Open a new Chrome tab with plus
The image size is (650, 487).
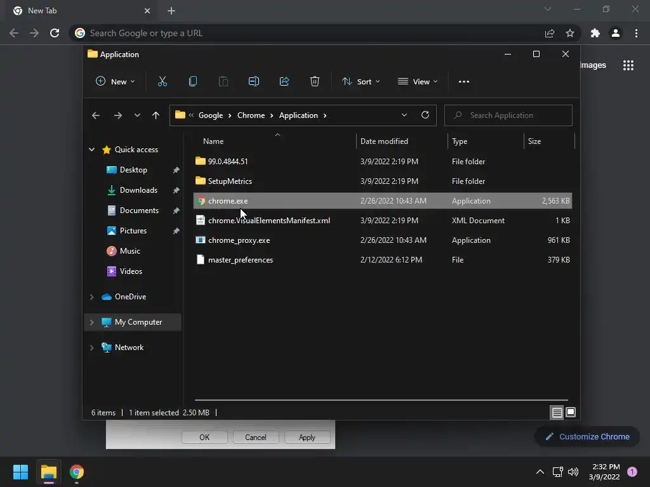click(x=171, y=11)
